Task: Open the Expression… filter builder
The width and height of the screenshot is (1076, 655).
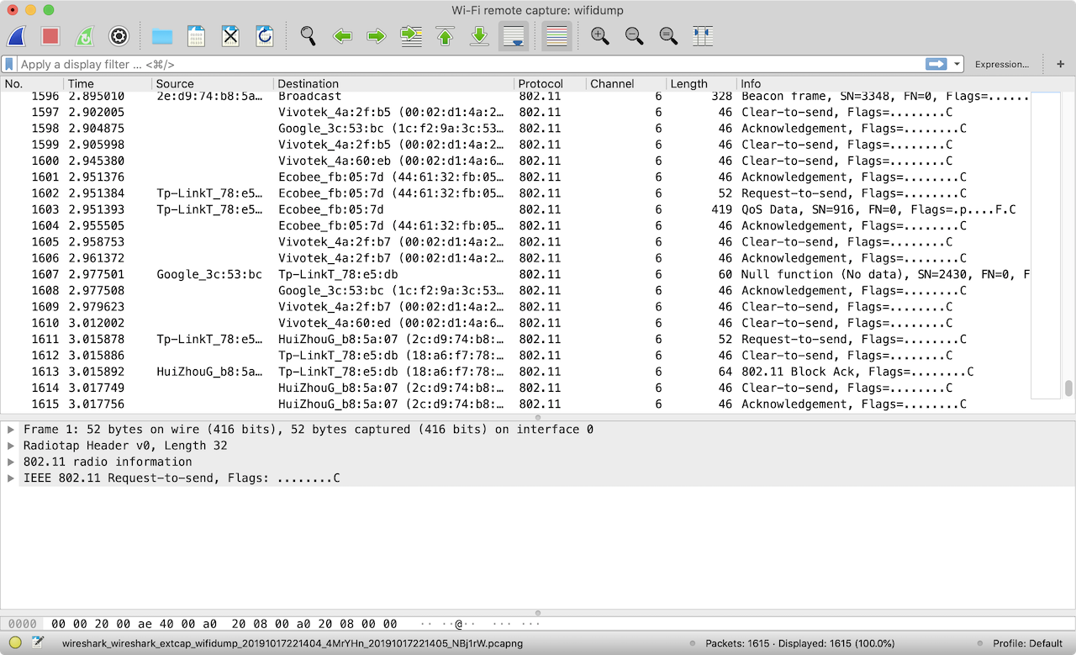Action: pyautogui.click(x=1002, y=64)
